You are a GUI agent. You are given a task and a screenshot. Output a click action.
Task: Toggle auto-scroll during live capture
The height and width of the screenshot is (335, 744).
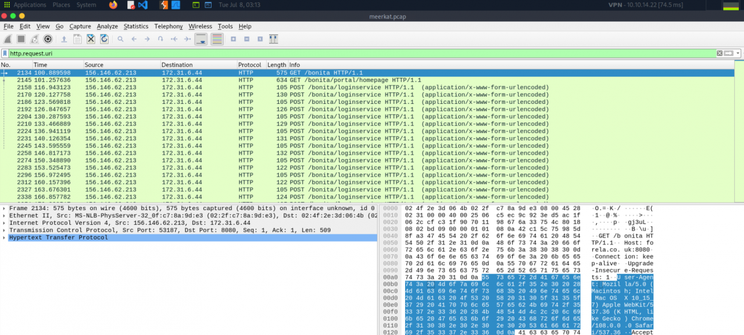[x=201, y=39]
